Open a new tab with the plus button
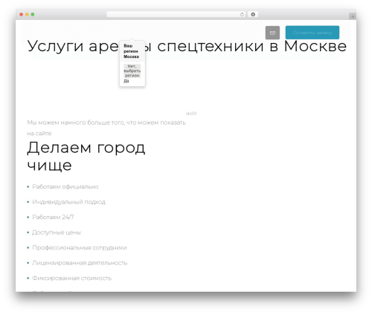This screenshot has width=372, height=314. 353,16
